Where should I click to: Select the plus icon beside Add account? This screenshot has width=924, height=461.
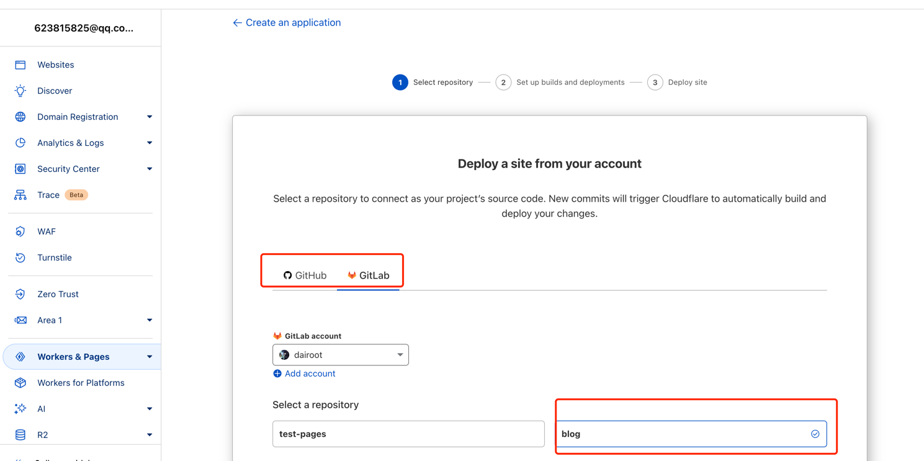pos(277,374)
